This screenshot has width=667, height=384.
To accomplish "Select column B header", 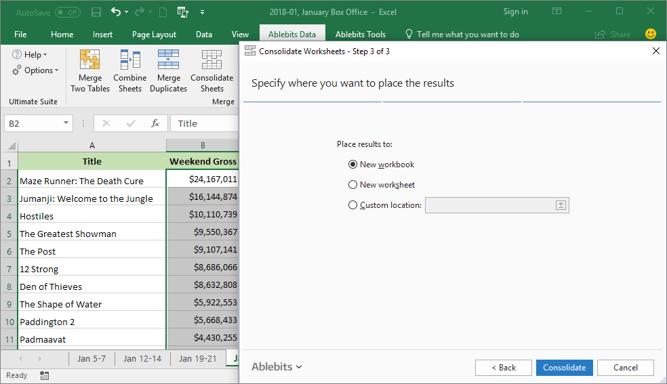I will point(203,146).
